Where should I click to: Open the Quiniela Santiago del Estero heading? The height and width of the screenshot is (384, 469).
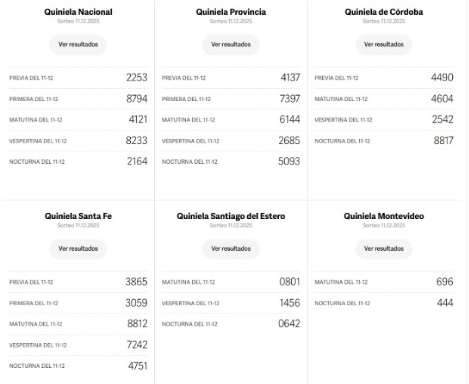(x=231, y=217)
